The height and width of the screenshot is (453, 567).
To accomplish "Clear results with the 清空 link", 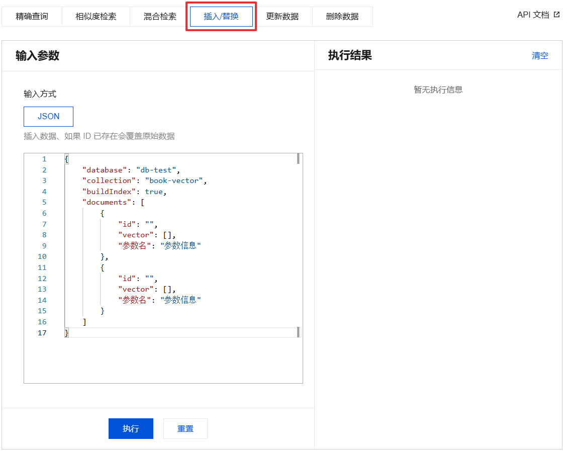I will coord(540,56).
